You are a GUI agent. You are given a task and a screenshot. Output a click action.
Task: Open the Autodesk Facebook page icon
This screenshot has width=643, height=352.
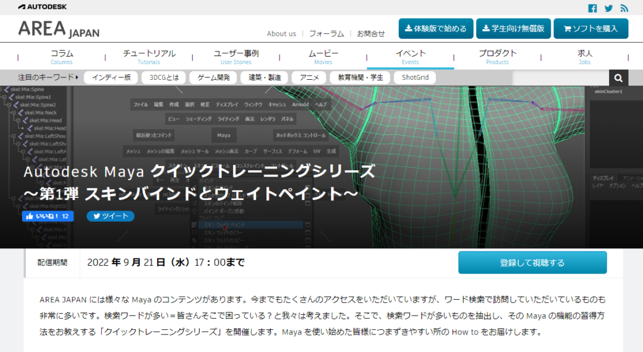coord(593,8)
